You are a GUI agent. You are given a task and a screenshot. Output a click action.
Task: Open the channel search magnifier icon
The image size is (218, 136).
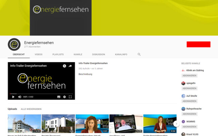[139, 54]
